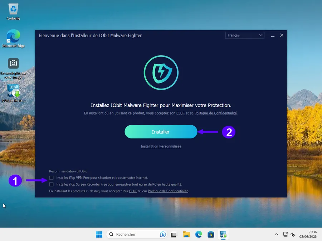This screenshot has height=241, width=322.
Task: Click the IObit Malware Fighter shield logo
Action: coord(161,72)
